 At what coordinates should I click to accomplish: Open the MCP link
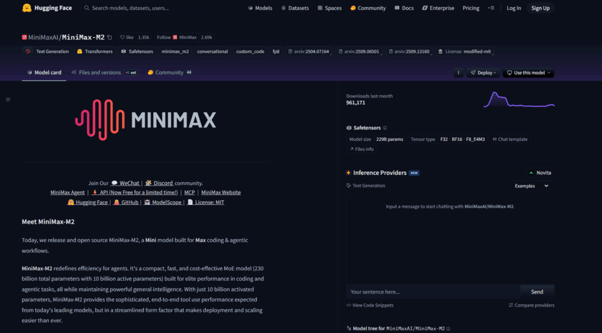[x=190, y=192]
